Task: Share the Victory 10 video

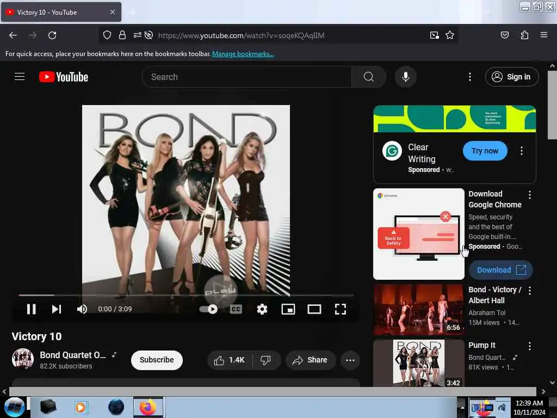Action: [x=310, y=360]
